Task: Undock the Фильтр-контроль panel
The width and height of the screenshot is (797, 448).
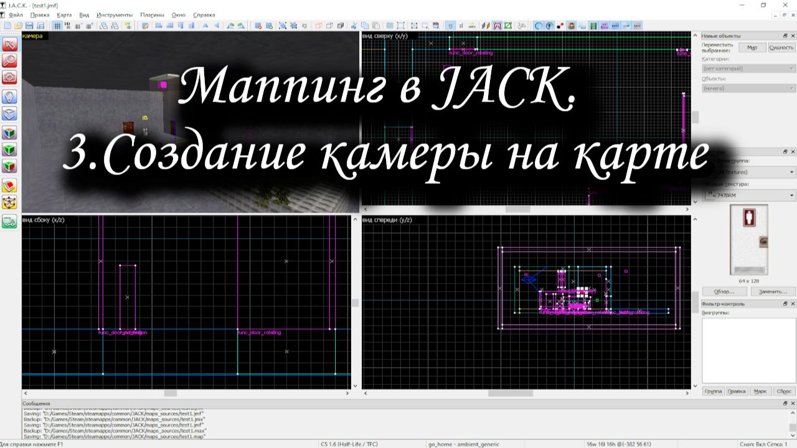Action: click(786, 303)
